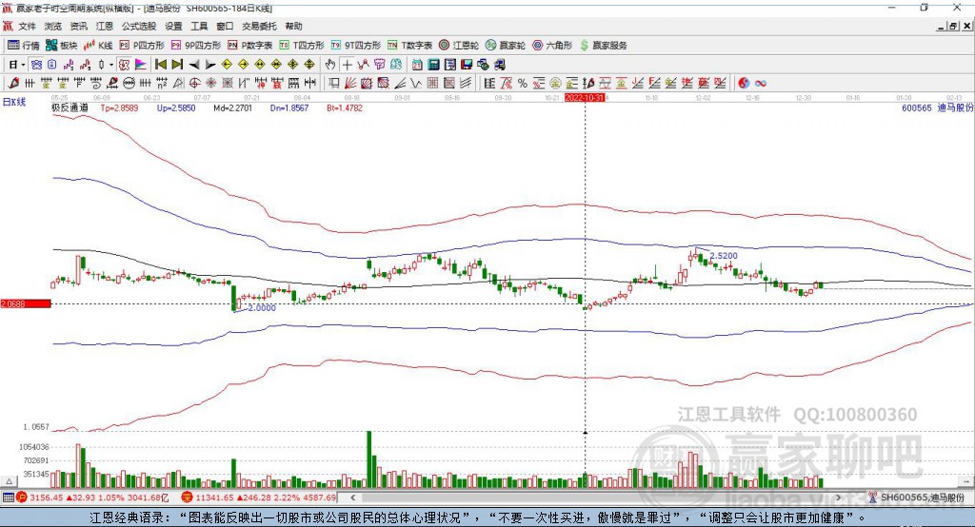The width and height of the screenshot is (975, 527).
Task: Open the 公式选股 menu
Action: (139, 27)
